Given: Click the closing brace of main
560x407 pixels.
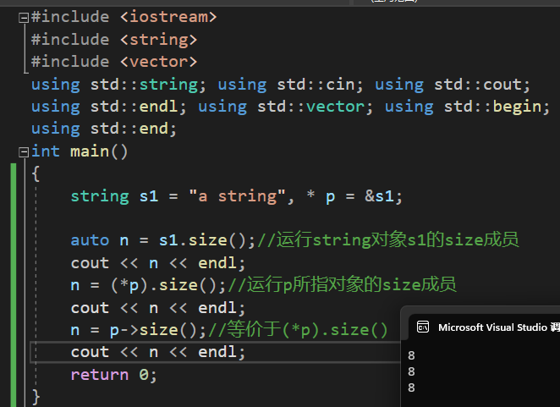Looking at the screenshot, I should (36, 396).
